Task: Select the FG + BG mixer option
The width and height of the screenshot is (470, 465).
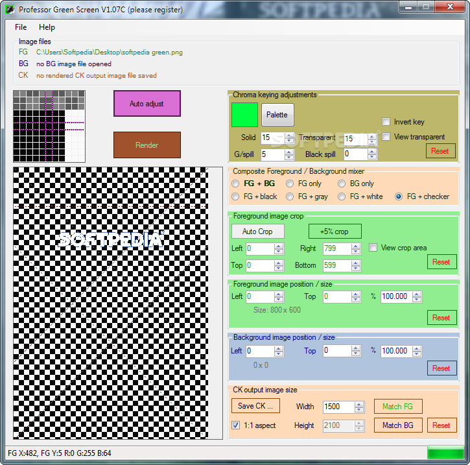Action: point(235,184)
